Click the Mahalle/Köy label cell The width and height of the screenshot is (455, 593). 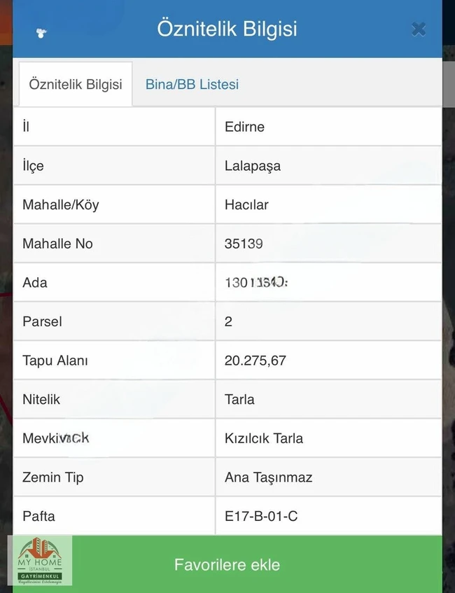click(114, 204)
